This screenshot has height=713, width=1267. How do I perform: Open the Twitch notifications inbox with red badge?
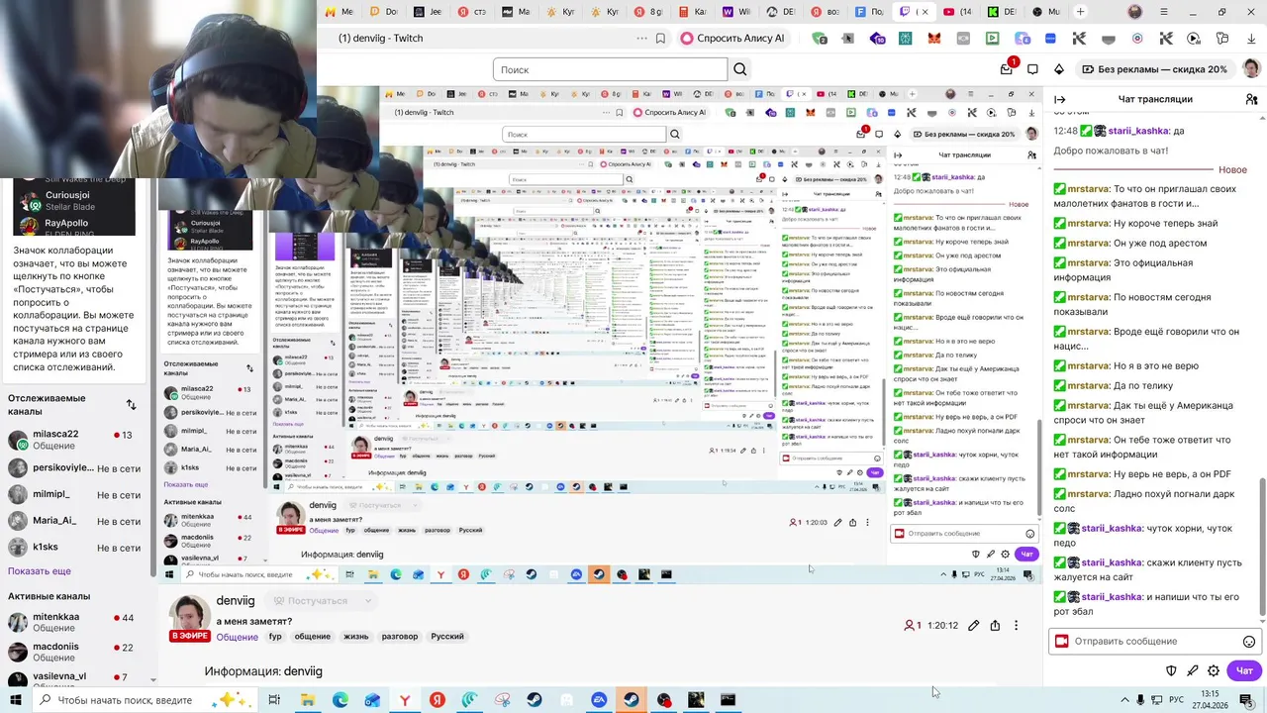(x=1007, y=69)
